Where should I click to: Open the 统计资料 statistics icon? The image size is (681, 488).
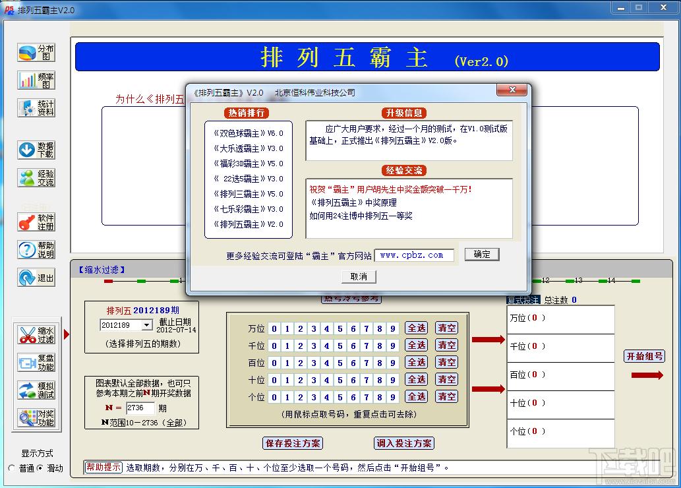point(36,107)
